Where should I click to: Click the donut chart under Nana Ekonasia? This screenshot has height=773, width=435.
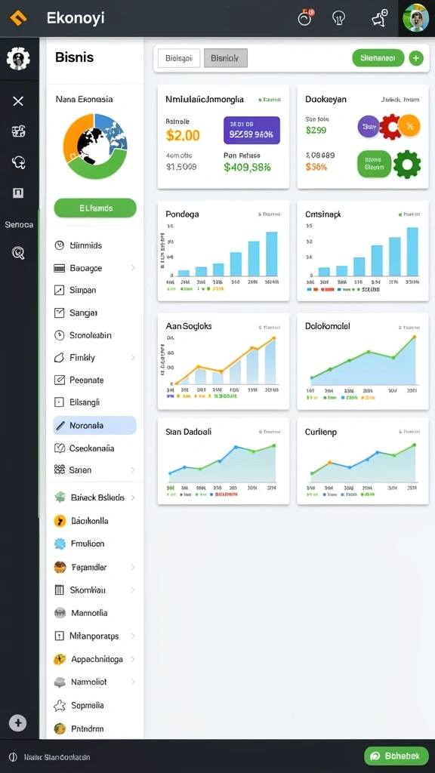tap(94, 146)
